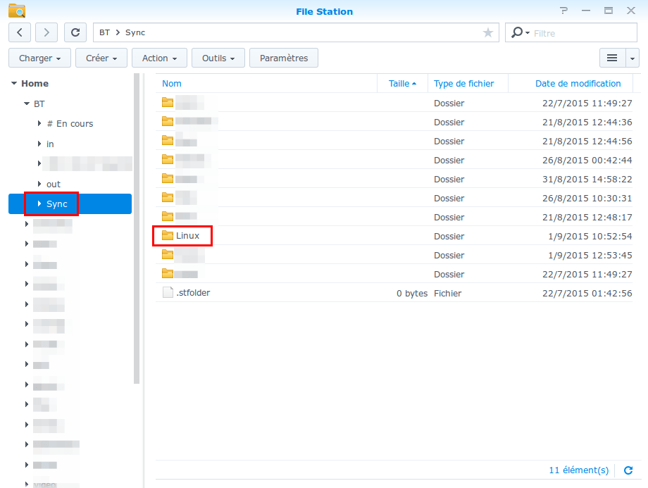
Task: Switch to list view with the lines icon
Action: point(612,58)
